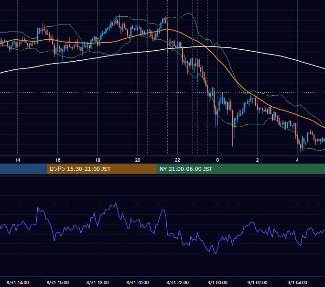Image resolution: width=325 pixels, height=287 pixels.
Task: Click hour label 14 on price chart axis
Action: pyautogui.click(x=18, y=160)
